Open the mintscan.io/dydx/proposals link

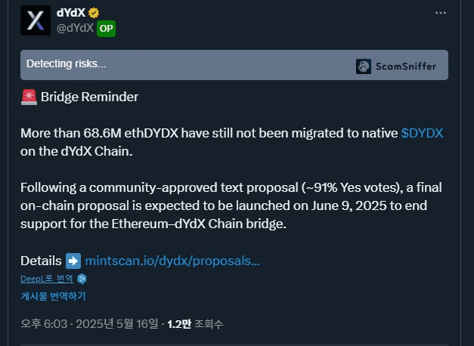(x=172, y=261)
